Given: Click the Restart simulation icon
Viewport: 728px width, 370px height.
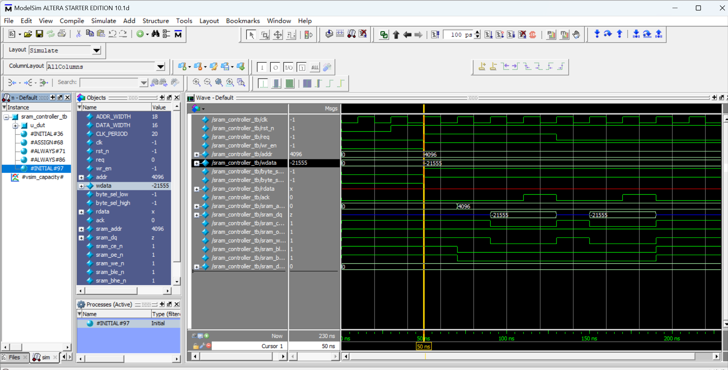Looking at the screenshot, I should pos(435,35).
